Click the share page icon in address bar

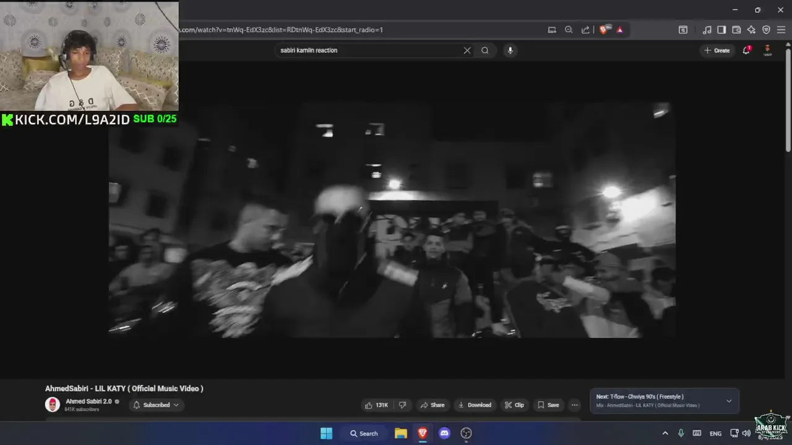(585, 30)
